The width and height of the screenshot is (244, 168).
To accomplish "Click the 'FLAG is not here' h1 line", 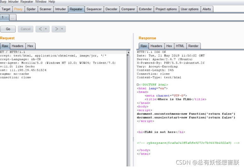I will click(x=161, y=132).
